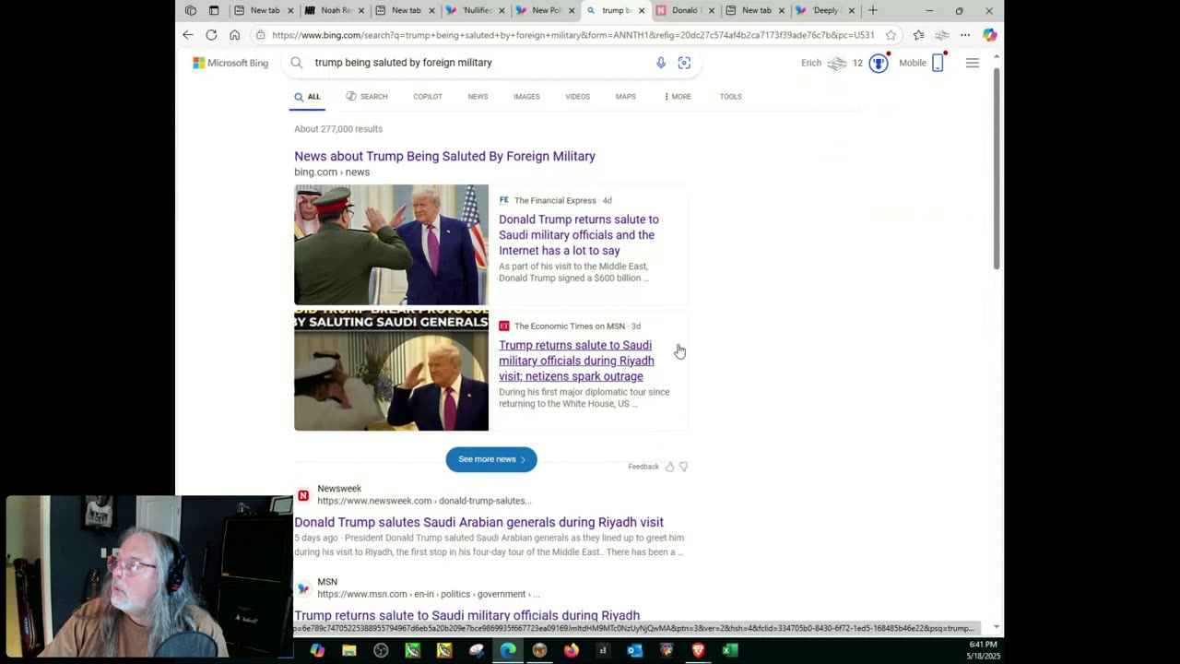Select the SEARCH tab on Bing

(367, 97)
